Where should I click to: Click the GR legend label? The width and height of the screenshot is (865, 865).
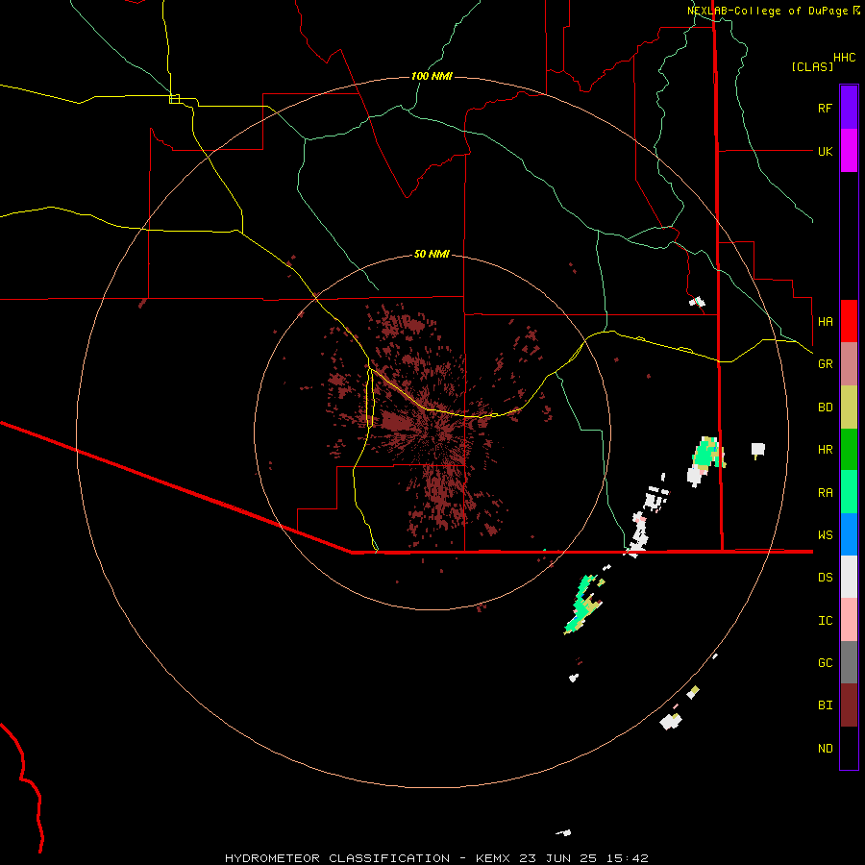click(x=825, y=364)
